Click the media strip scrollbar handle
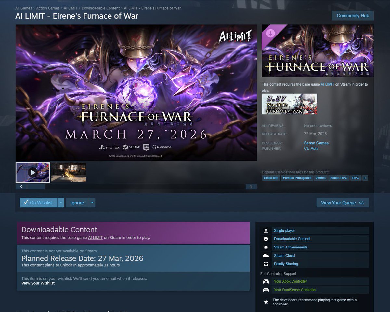Viewport: 390px width, 312px height. click(x=36, y=187)
